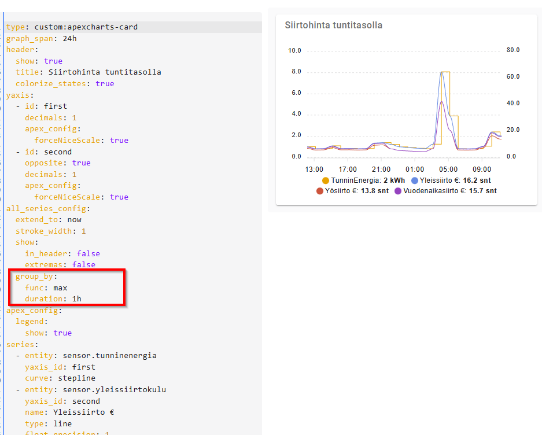This screenshot has height=435, width=542.
Task: Click the purple Vuodenaikasiirto legend marker
Action: (398, 191)
